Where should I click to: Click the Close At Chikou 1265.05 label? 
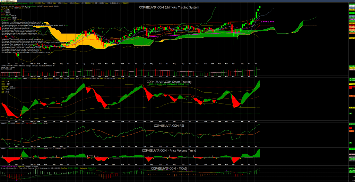pyautogui.click(x=9, y=16)
